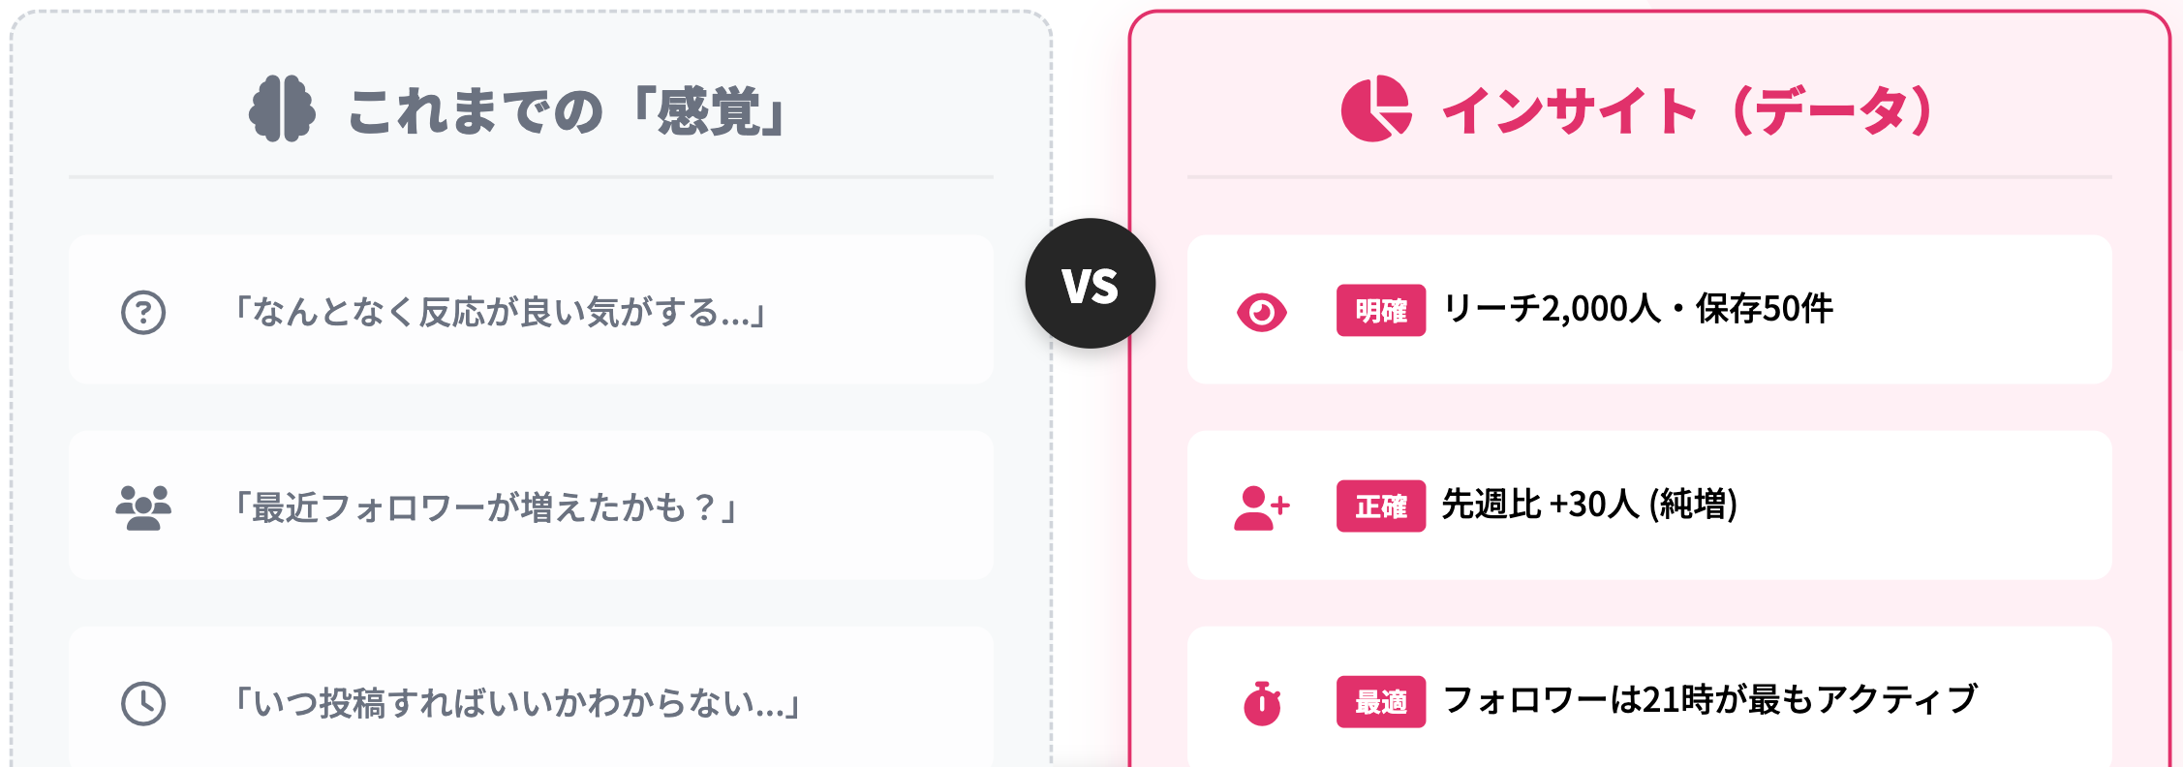Image resolution: width=2183 pixels, height=767 pixels.
Task: Click the user-plus follower icon
Action: pos(1261,507)
